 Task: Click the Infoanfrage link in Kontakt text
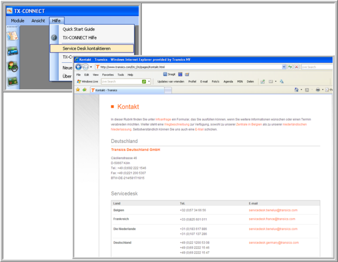click(163, 119)
